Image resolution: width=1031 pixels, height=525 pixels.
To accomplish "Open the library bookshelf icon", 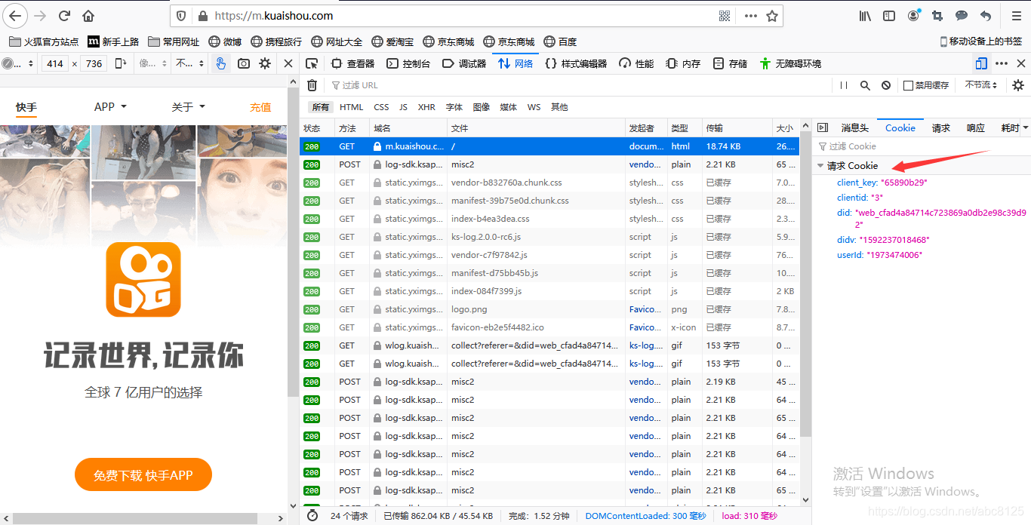I will 865,16.
